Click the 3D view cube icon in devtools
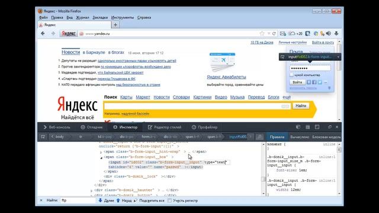This screenshot has height=213, width=379. pyautogui.click(x=298, y=127)
